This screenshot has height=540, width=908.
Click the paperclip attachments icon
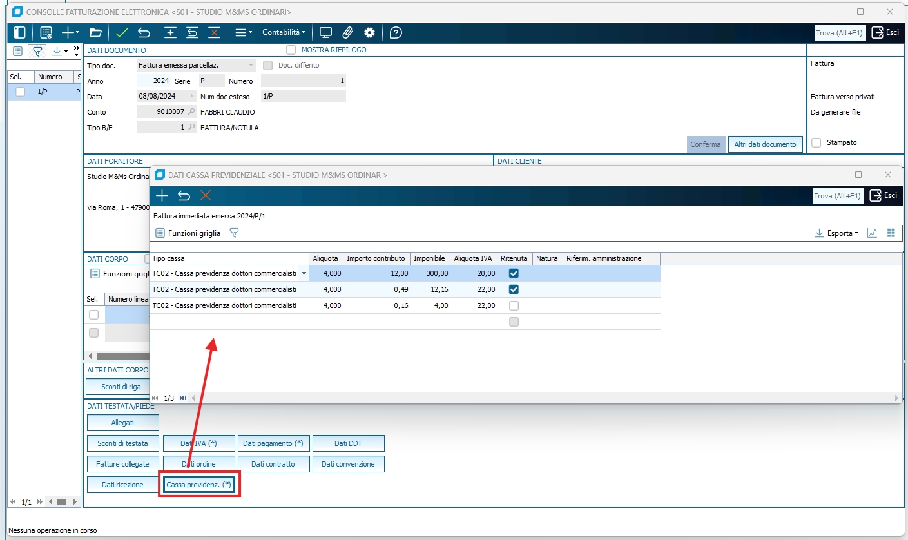tap(347, 33)
